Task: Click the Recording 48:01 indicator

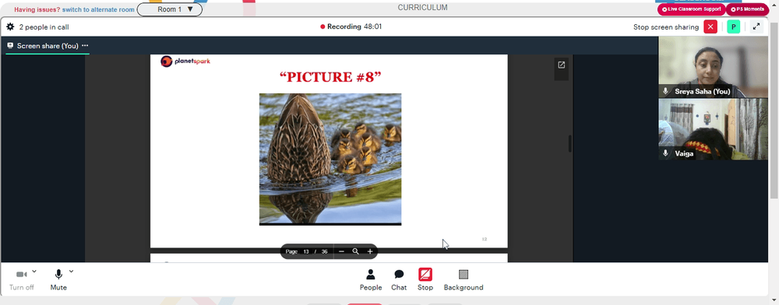Action: point(351,26)
